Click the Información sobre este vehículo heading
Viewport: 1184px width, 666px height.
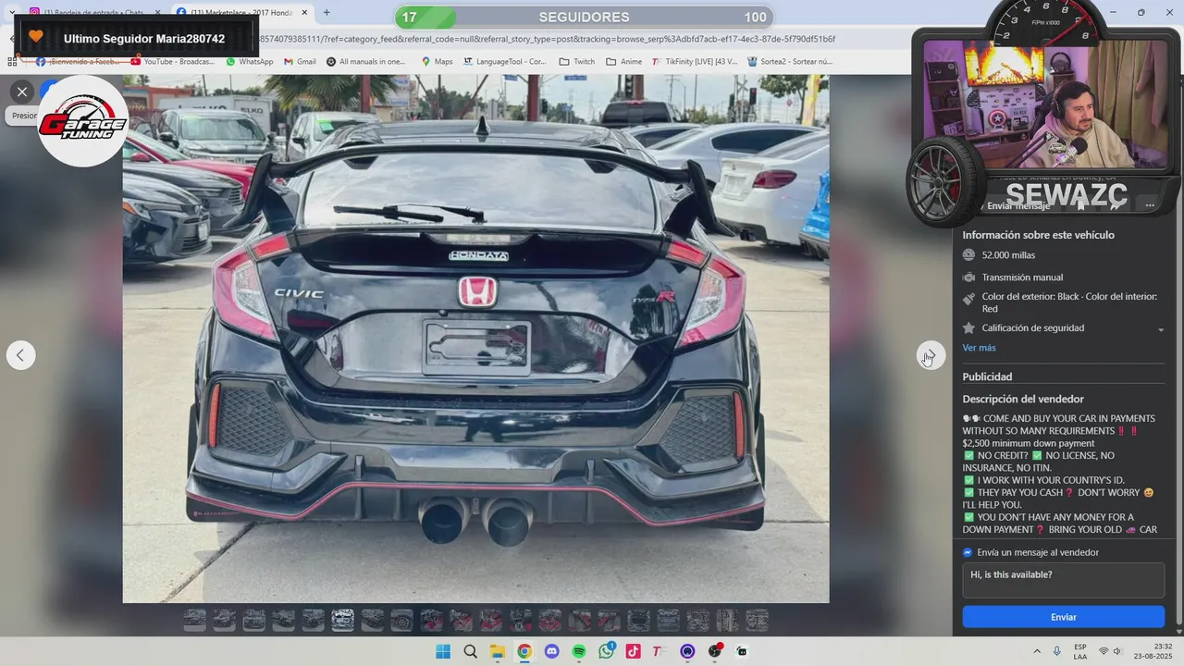click(1038, 235)
